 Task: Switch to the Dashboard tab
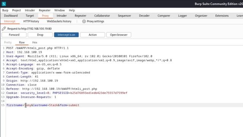(x=11, y=16)
